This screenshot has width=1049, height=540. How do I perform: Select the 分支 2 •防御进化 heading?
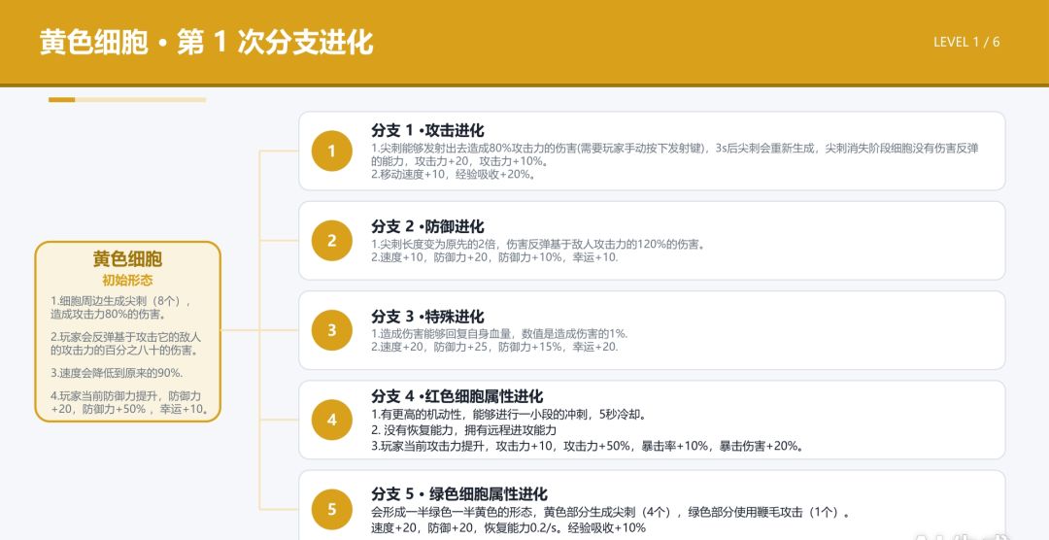(427, 226)
